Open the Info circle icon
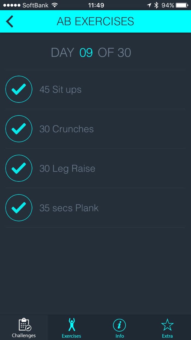Viewport: 191px width, 340px height. 119,325
